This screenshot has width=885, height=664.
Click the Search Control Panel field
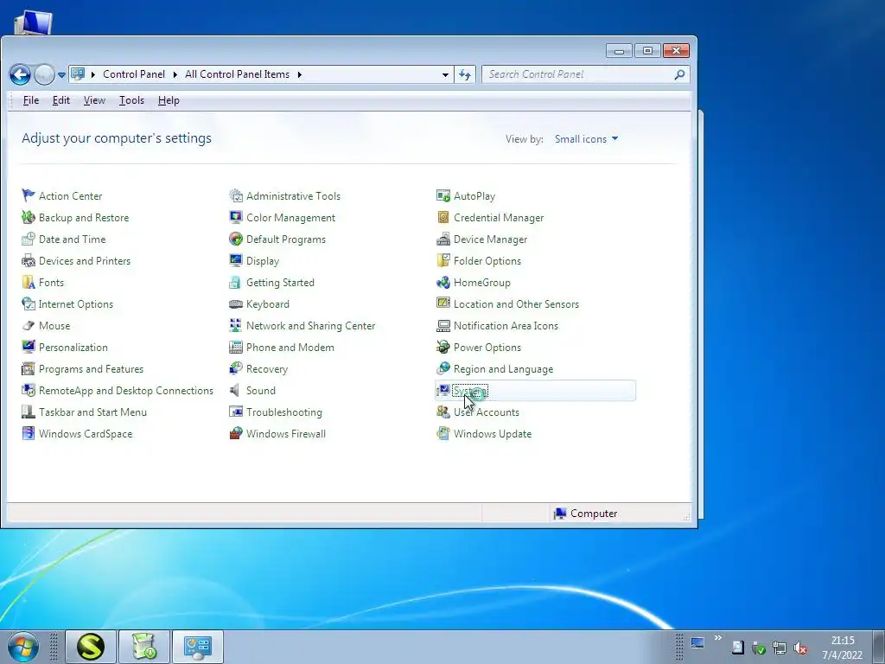click(x=586, y=74)
